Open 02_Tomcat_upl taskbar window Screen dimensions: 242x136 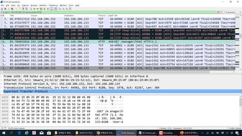(147, 133)
